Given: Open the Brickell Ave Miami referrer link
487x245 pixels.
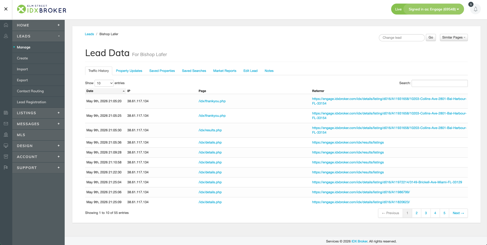Looking at the screenshot, I should [387, 182].
